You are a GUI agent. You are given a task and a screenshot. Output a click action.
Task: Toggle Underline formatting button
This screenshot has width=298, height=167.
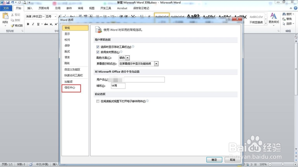(38, 24)
